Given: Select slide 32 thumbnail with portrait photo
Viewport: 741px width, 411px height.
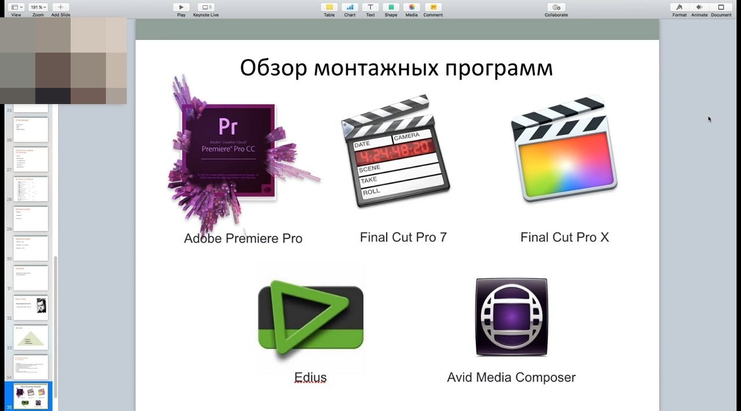Looking at the screenshot, I should point(31,308).
